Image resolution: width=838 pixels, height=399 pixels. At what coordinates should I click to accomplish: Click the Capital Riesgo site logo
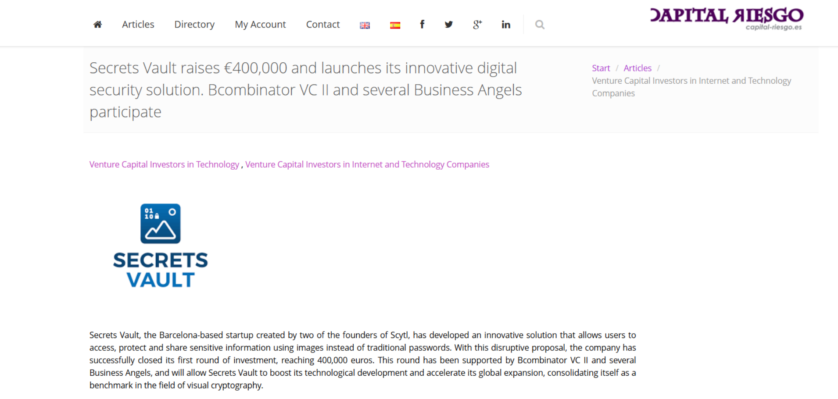click(727, 19)
